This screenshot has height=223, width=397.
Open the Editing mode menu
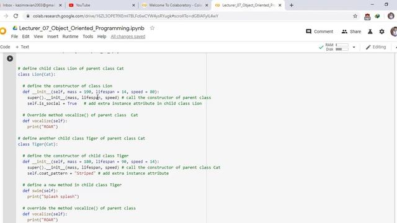click(x=376, y=47)
